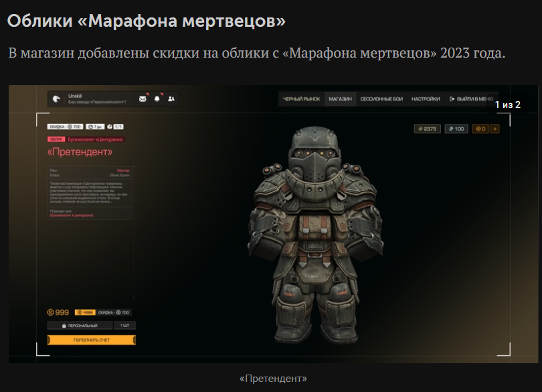Viewport: 542px width, 392px height.
Task: Click the red «Претендент» item title
Action: coord(80,151)
